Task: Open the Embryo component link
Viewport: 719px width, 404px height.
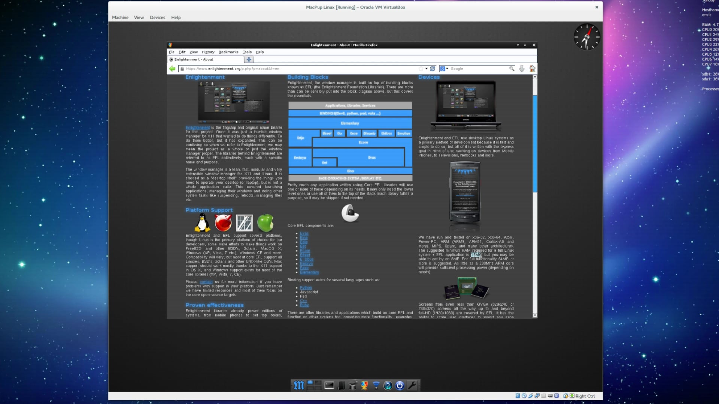Action: [x=306, y=264]
